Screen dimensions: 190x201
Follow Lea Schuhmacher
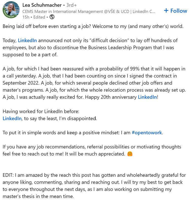[176, 11]
